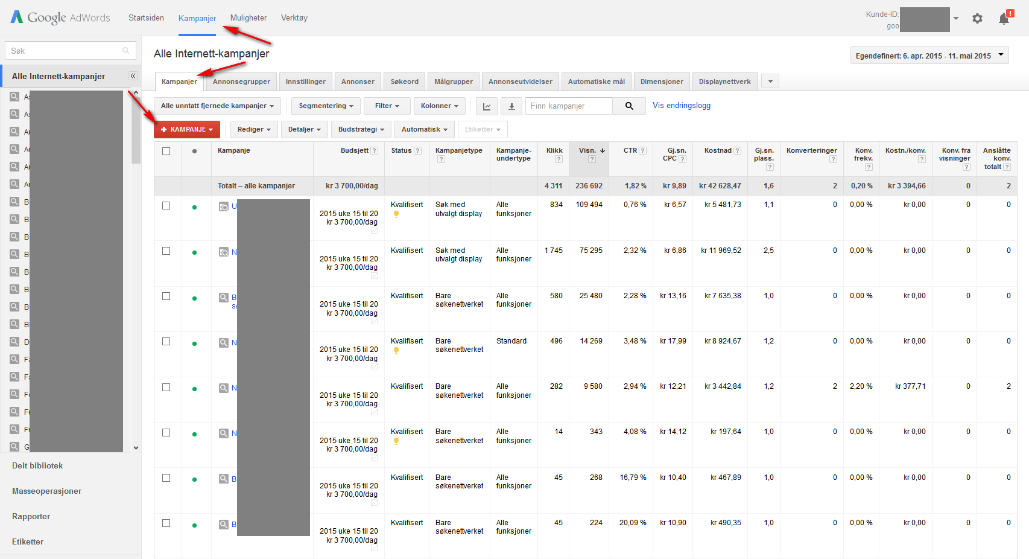Click the CTR help icon

coord(643,151)
